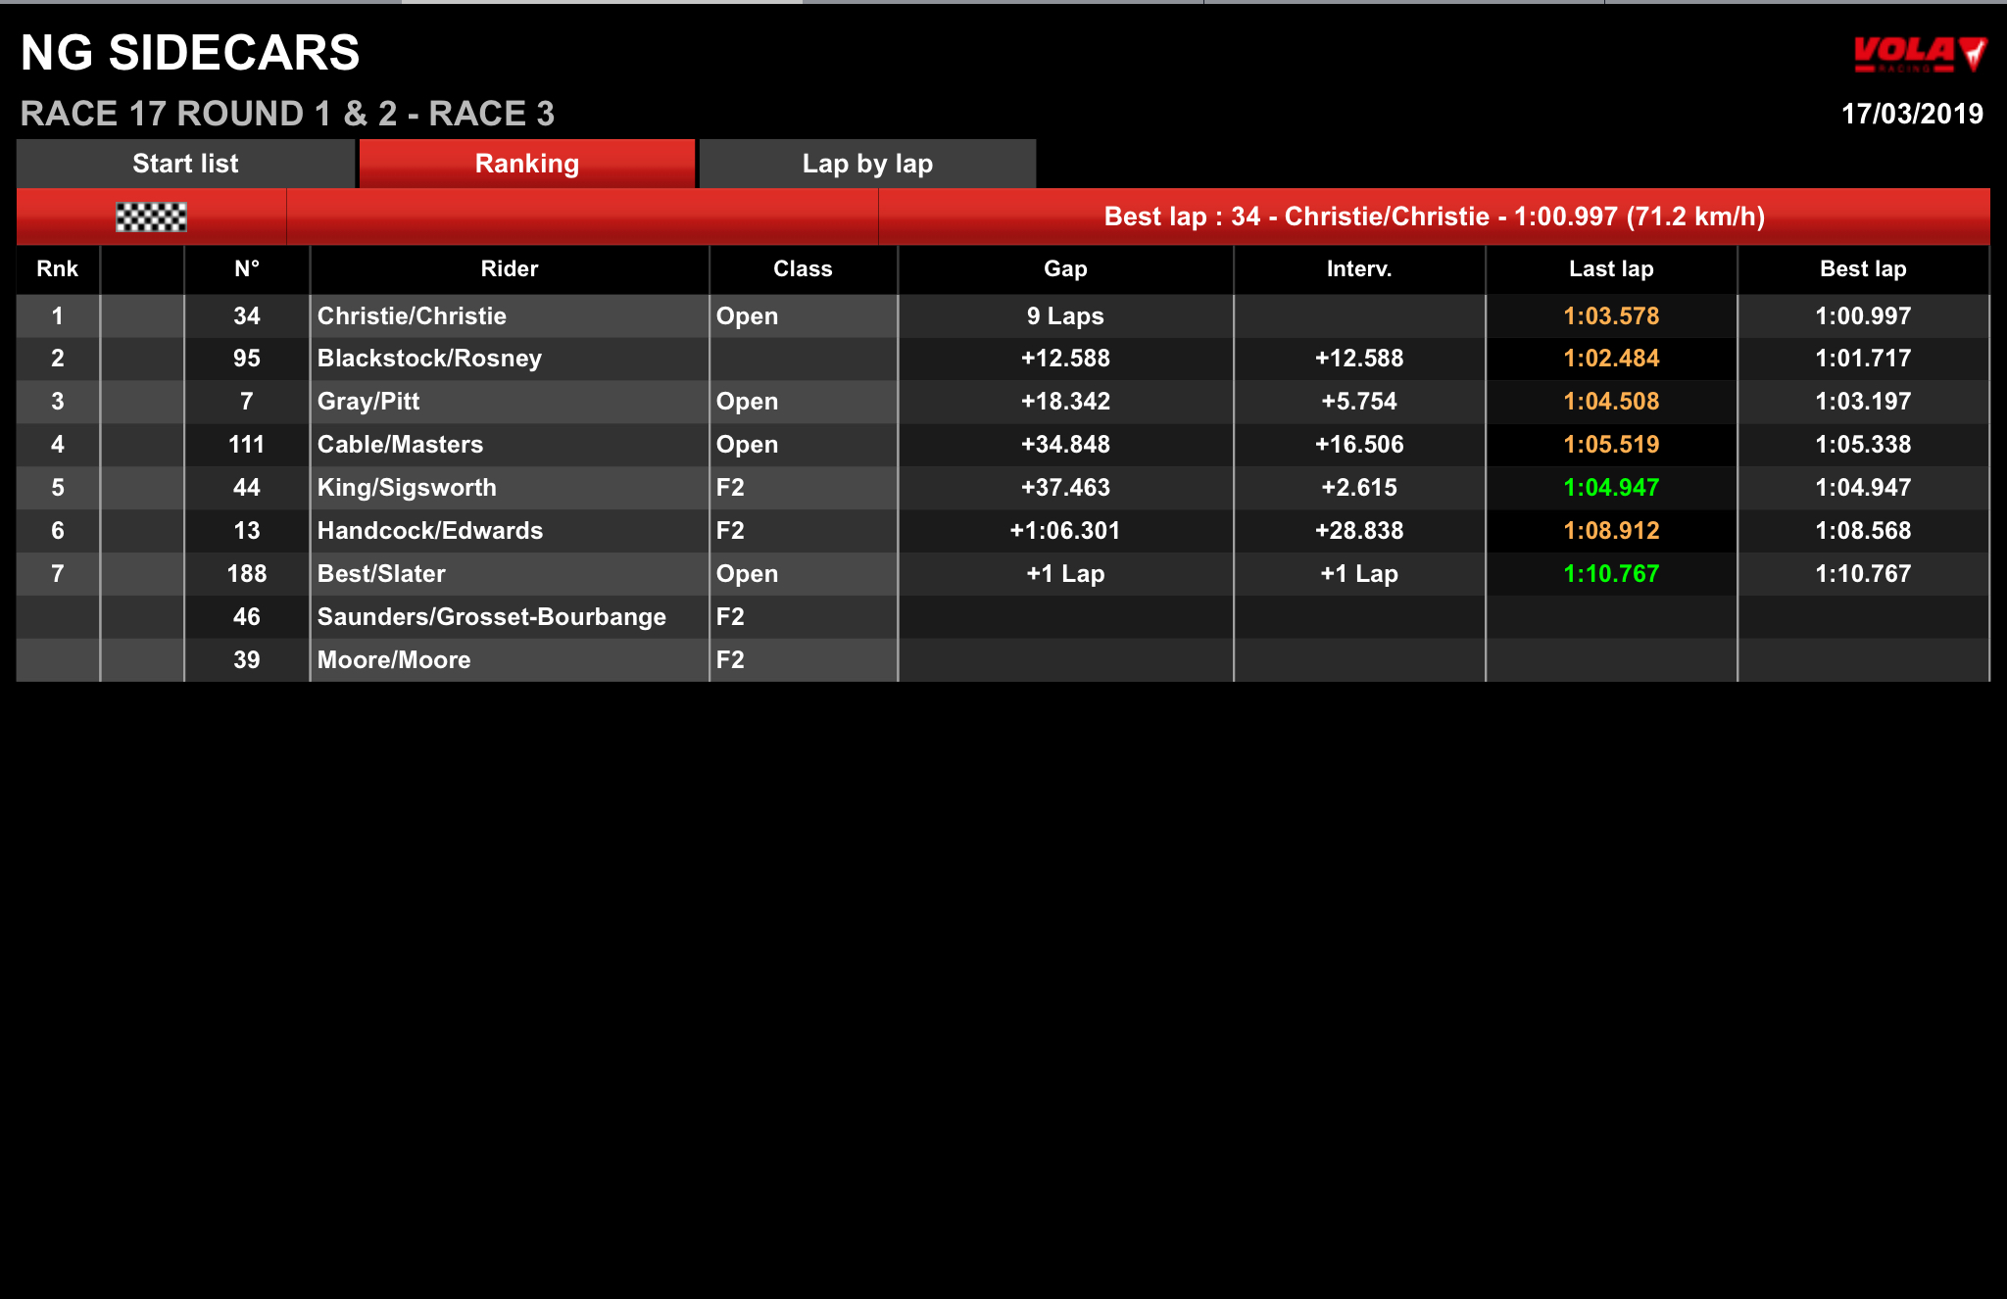This screenshot has width=2007, height=1299.
Task: Click the Interv. column header
Action: pyautogui.click(x=1359, y=268)
